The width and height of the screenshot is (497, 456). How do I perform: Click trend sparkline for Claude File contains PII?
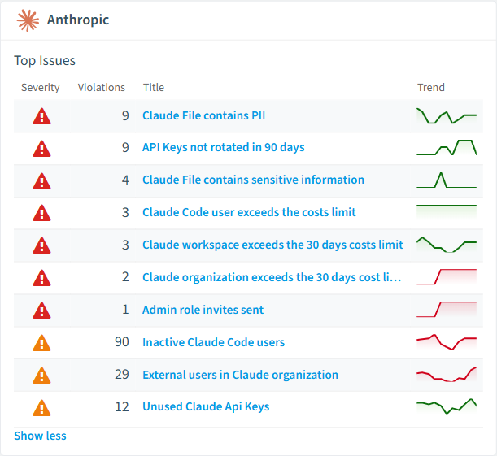(447, 115)
